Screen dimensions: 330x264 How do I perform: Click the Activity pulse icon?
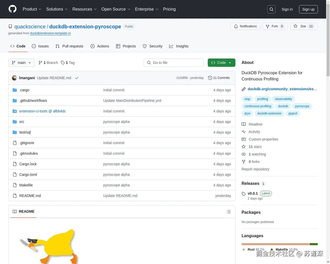(x=244, y=132)
